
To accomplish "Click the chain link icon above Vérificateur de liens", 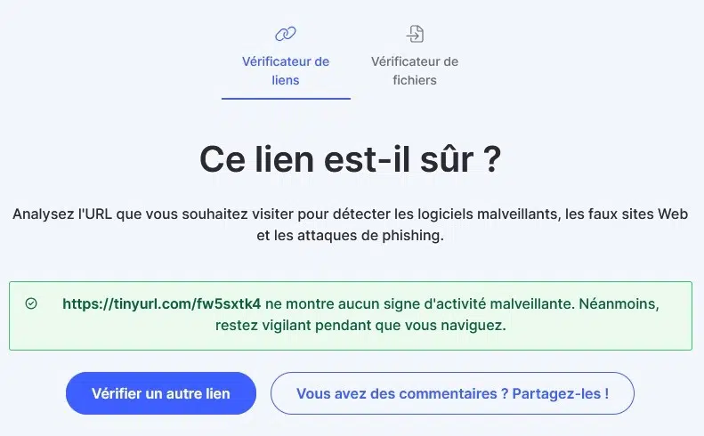I will point(285,34).
